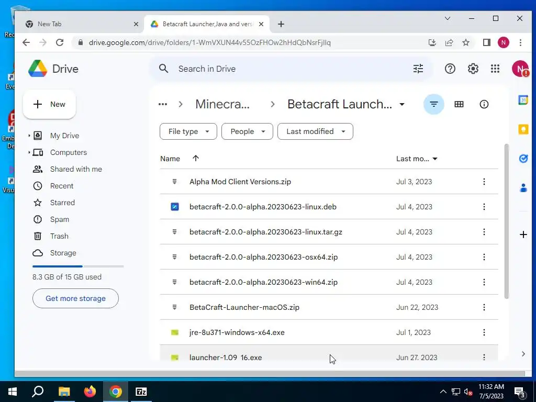Bookmark this page star icon
The image size is (536, 402).
(x=465, y=42)
